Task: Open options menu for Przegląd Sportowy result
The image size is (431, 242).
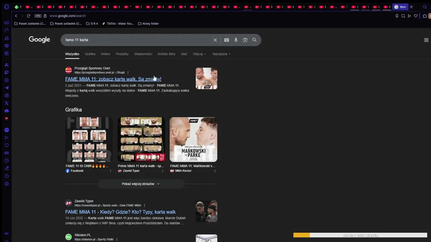Action: [x=128, y=73]
